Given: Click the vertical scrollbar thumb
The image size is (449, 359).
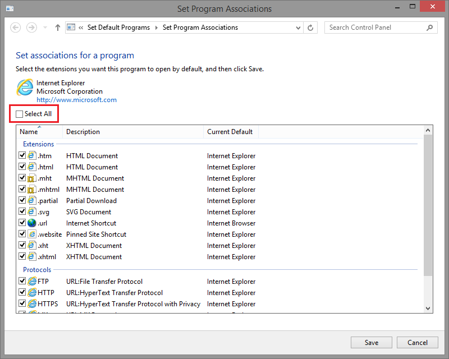Looking at the screenshot, I should (x=428, y=205).
